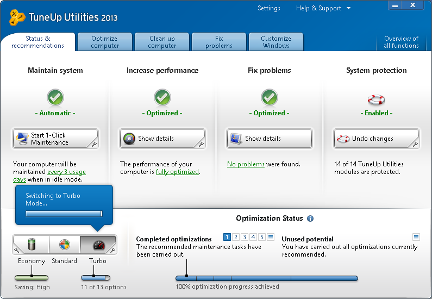432x299 pixels.
Task: Open the Unused potential list icon
Action: pyautogui.click(x=416, y=237)
